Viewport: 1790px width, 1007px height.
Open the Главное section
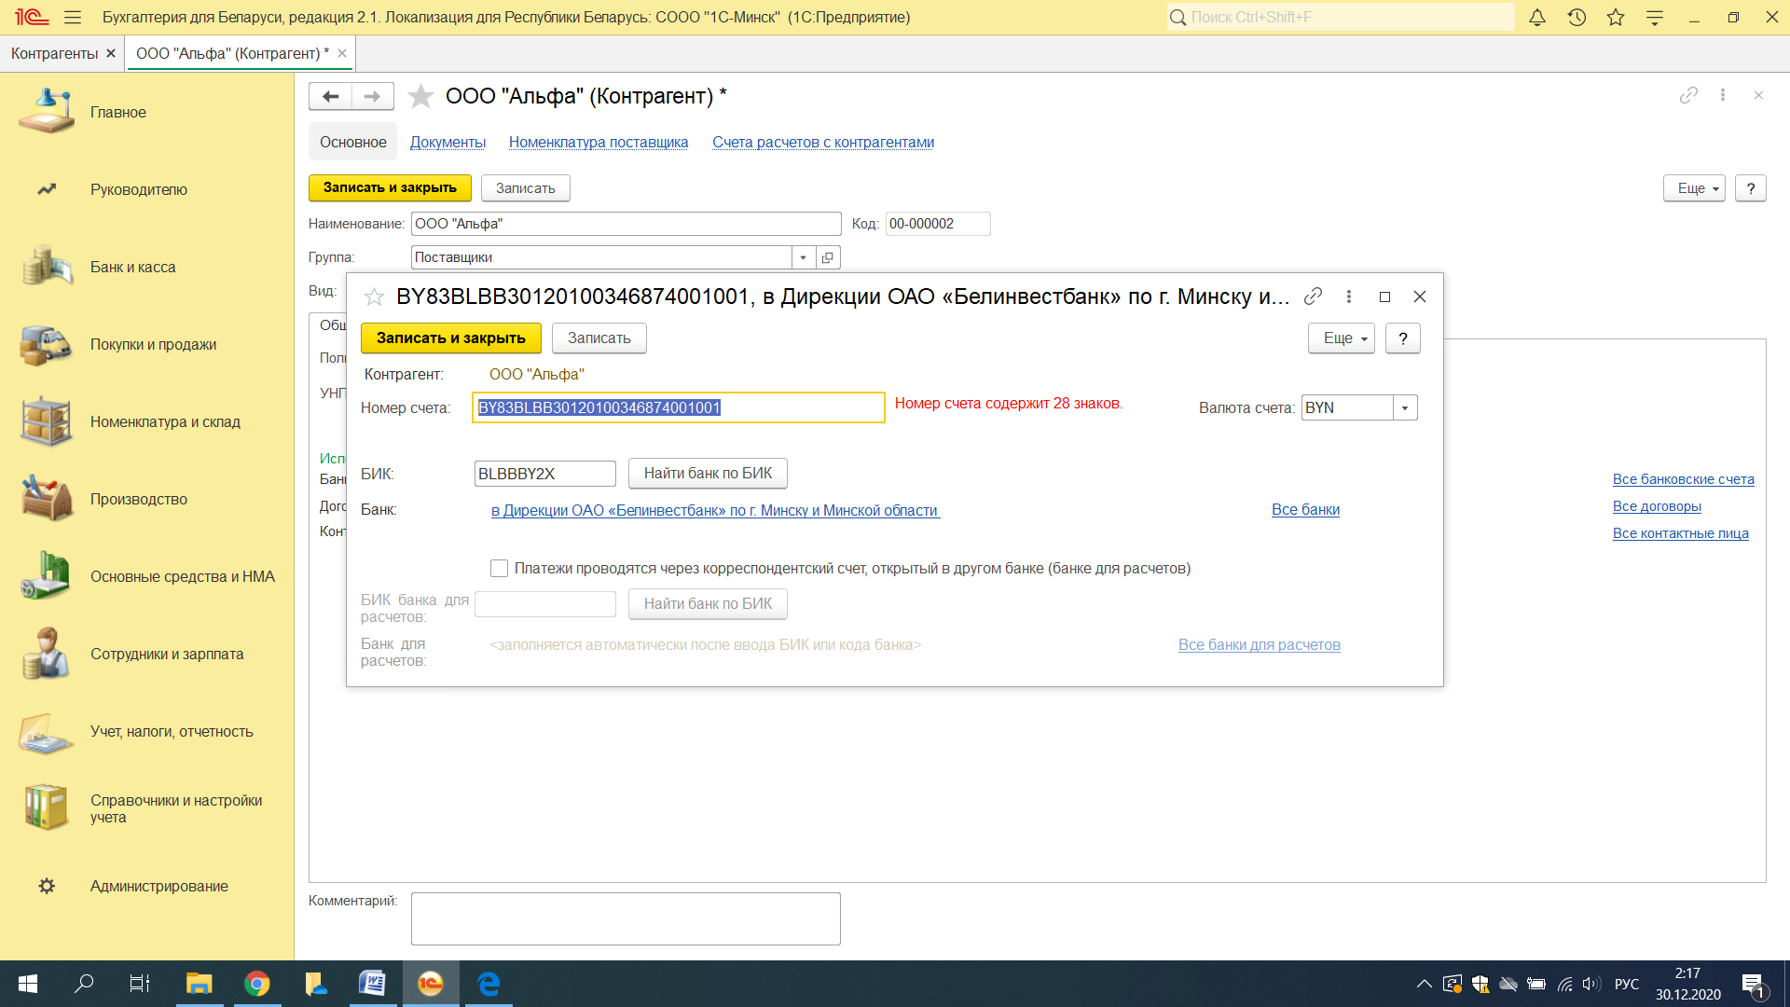118,112
